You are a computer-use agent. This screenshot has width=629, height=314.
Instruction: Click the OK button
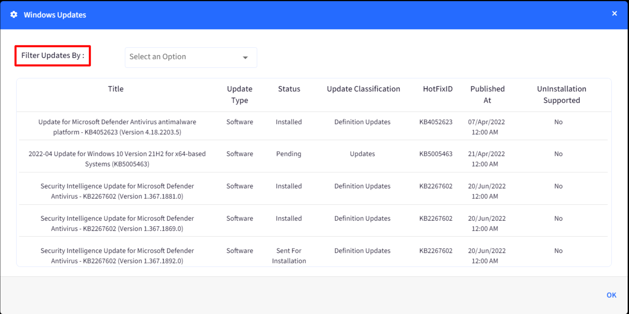(x=611, y=295)
